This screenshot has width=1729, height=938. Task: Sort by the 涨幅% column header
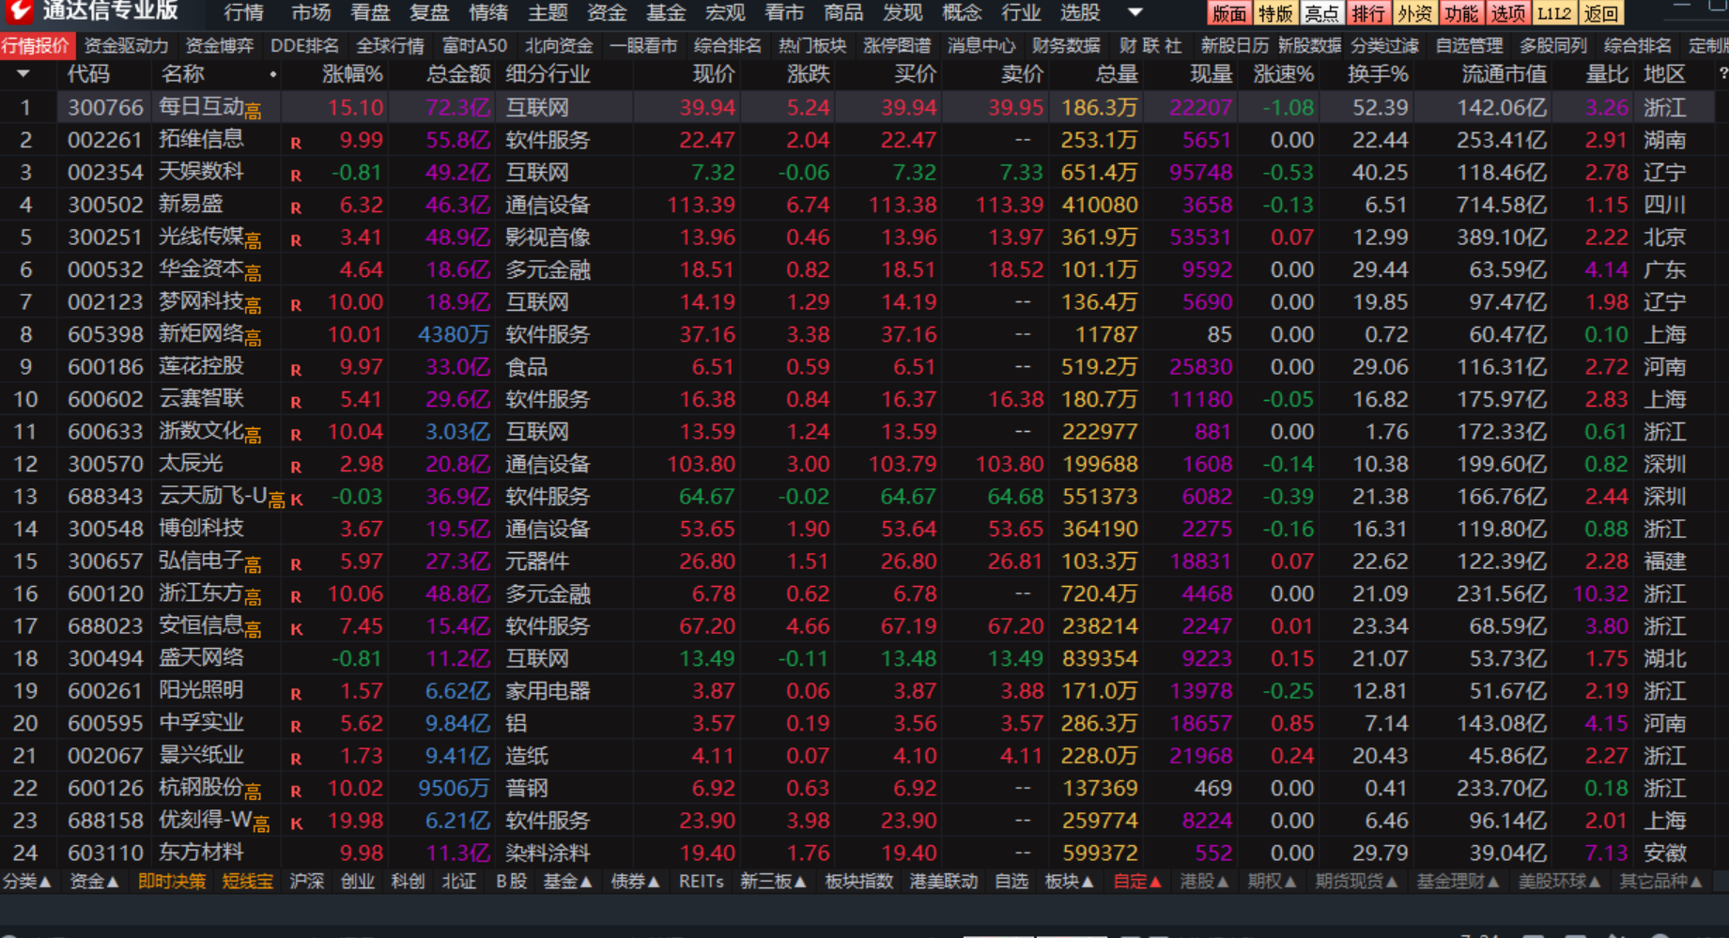tap(352, 73)
